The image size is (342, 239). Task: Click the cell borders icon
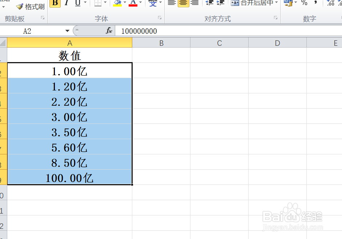click(x=98, y=3)
